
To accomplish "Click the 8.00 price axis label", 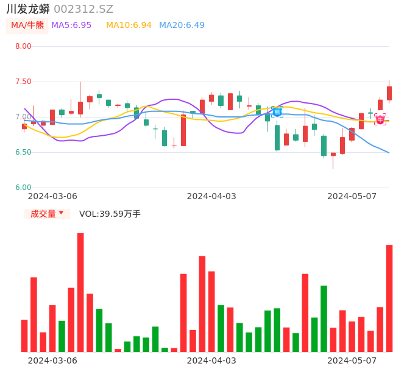I will point(23,46).
